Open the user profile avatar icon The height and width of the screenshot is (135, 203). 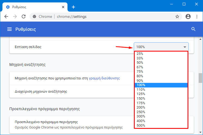188,16
